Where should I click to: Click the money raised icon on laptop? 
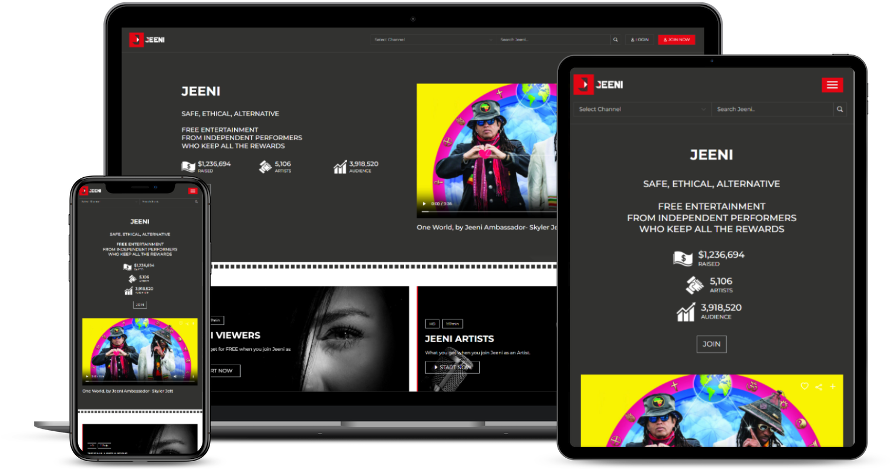(x=188, y=167)
